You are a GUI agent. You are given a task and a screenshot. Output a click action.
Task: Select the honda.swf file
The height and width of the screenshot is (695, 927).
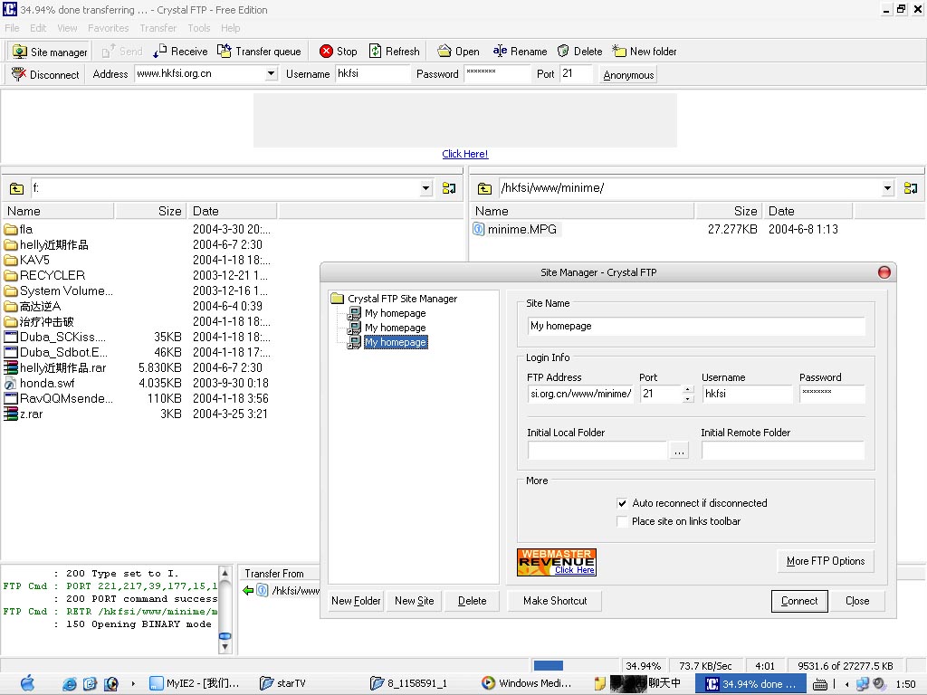(x=40, y=383)
